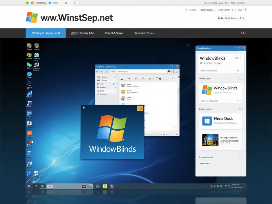This screenshot has height=204, width=272.
Task: Open the Nexis Dock blue tile icon
Action: [207, 121]
